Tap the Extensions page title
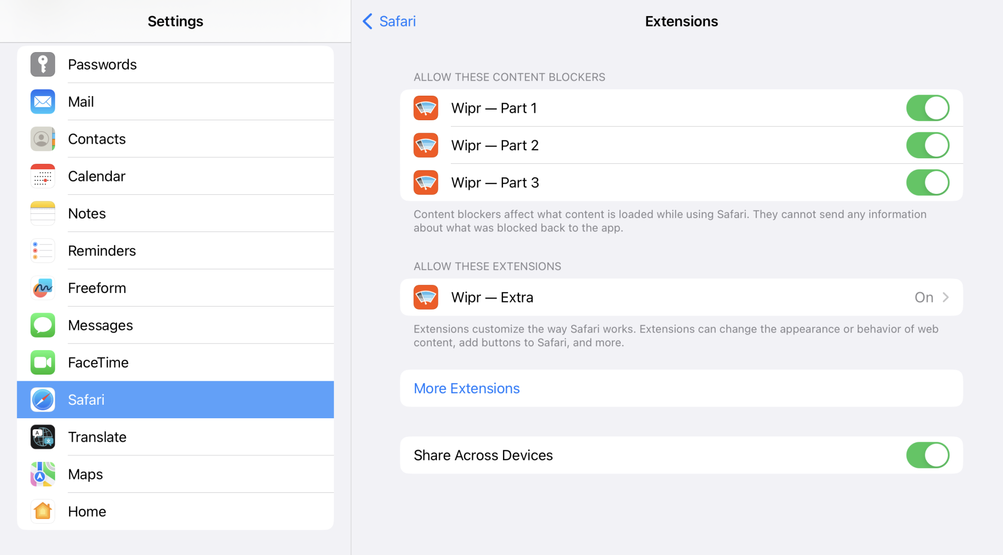This screenshot has width=1003, height=555. point(681,21)
